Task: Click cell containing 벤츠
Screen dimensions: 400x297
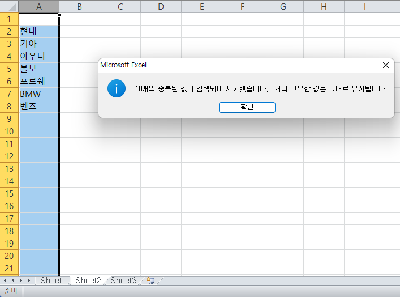Action: [x=39, y=107]
